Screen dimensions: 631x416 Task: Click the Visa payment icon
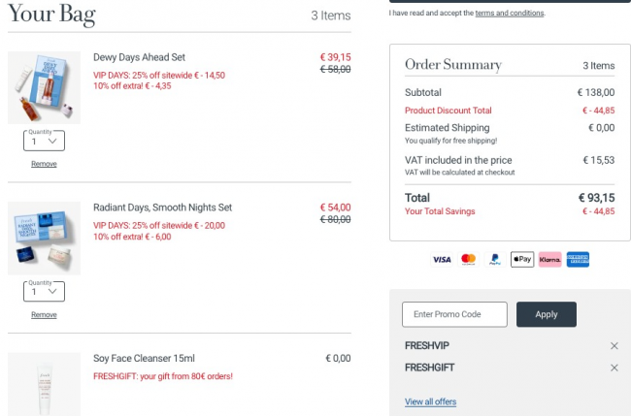(442, 260)
